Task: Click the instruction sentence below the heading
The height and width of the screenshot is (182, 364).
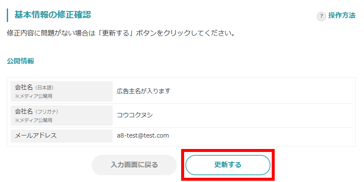Action: pos(122,33)
